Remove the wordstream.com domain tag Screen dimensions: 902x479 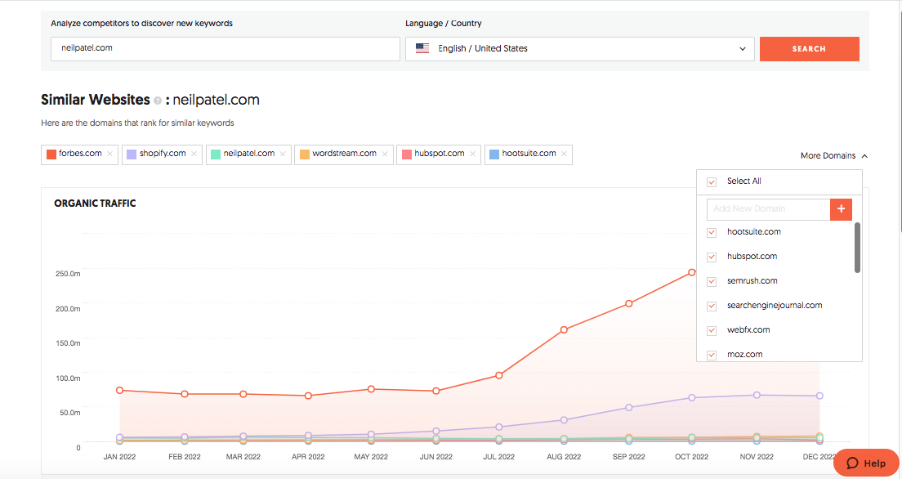(385, 154)
